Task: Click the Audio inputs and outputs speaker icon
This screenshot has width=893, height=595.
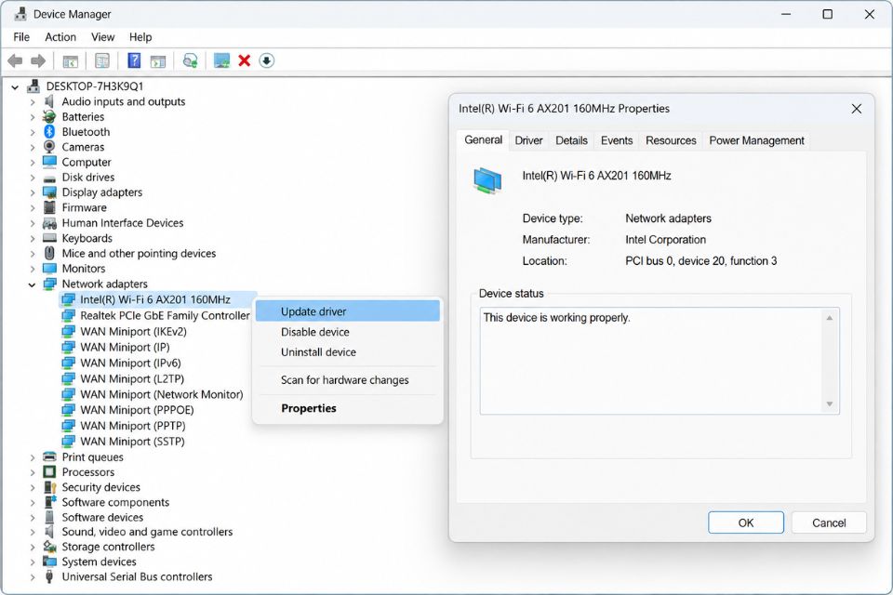Action: pos(49,101)
